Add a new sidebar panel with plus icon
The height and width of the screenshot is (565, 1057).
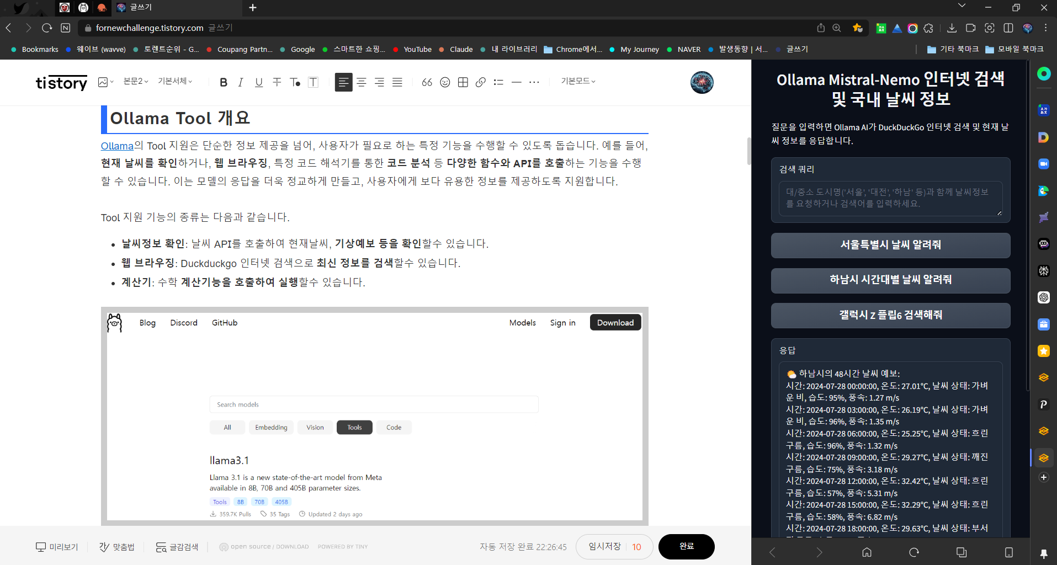(1044, 477)
